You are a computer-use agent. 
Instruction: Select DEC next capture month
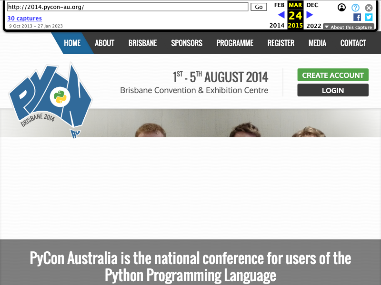[312, 5]
